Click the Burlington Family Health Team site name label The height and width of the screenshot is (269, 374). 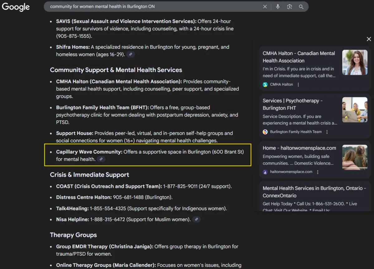tap(296, 132)
